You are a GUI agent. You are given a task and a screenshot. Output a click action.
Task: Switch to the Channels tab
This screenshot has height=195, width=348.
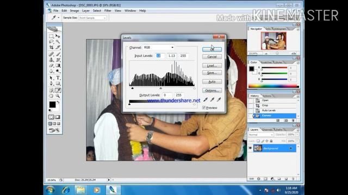pos(267,130)
